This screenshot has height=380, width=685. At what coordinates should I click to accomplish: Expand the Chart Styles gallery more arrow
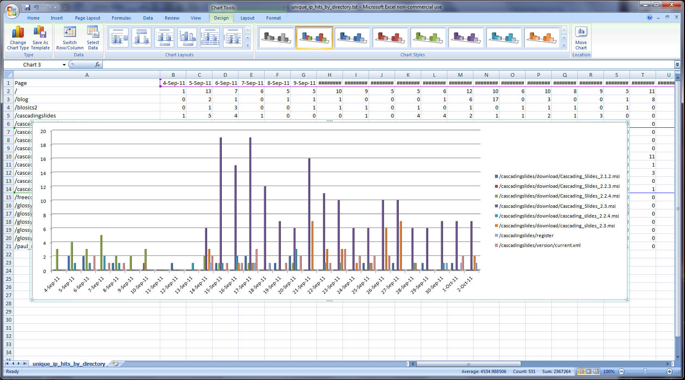pyautogui.click(x=564, y=46)
